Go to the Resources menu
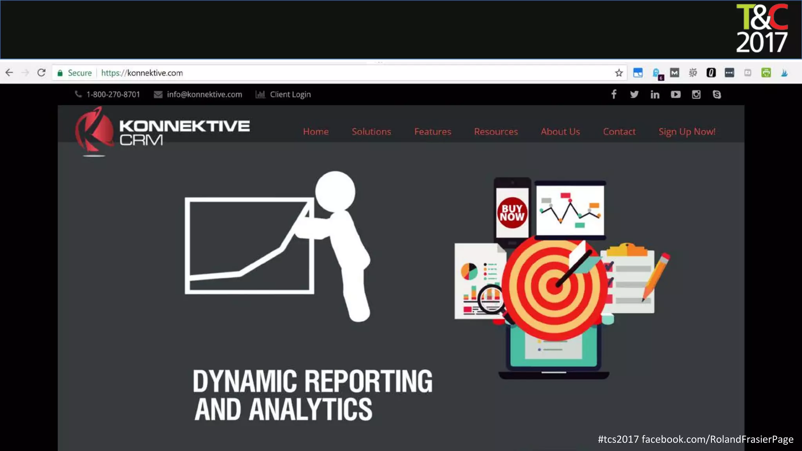The height and width of the screenshot is (451, 802). click(x=496, y=132)
